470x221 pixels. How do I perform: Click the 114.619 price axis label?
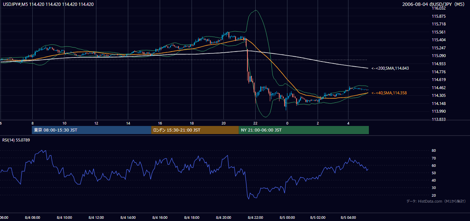(439, 80)
